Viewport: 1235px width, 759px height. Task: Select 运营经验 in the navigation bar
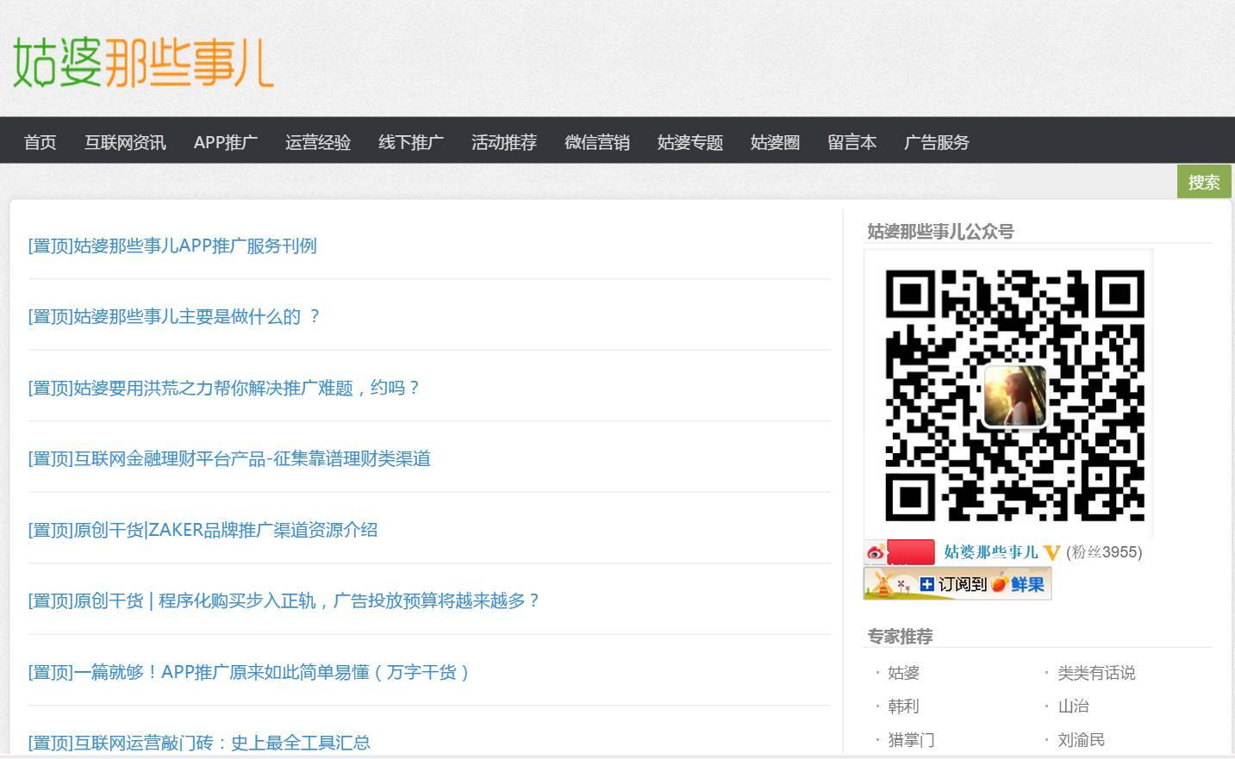(318, 142)
